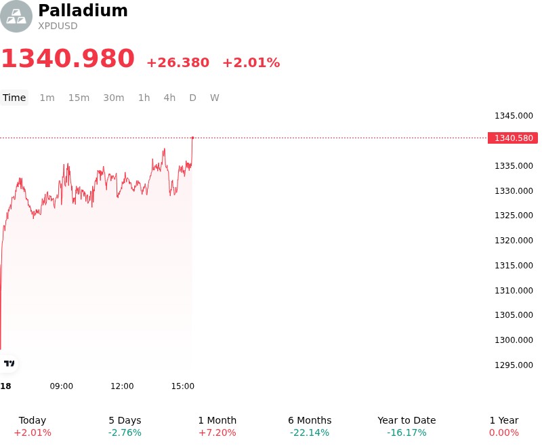Viewport: 542px width, 446px height.
Task: Show Year to Date performance range
Action: [406, 426]
